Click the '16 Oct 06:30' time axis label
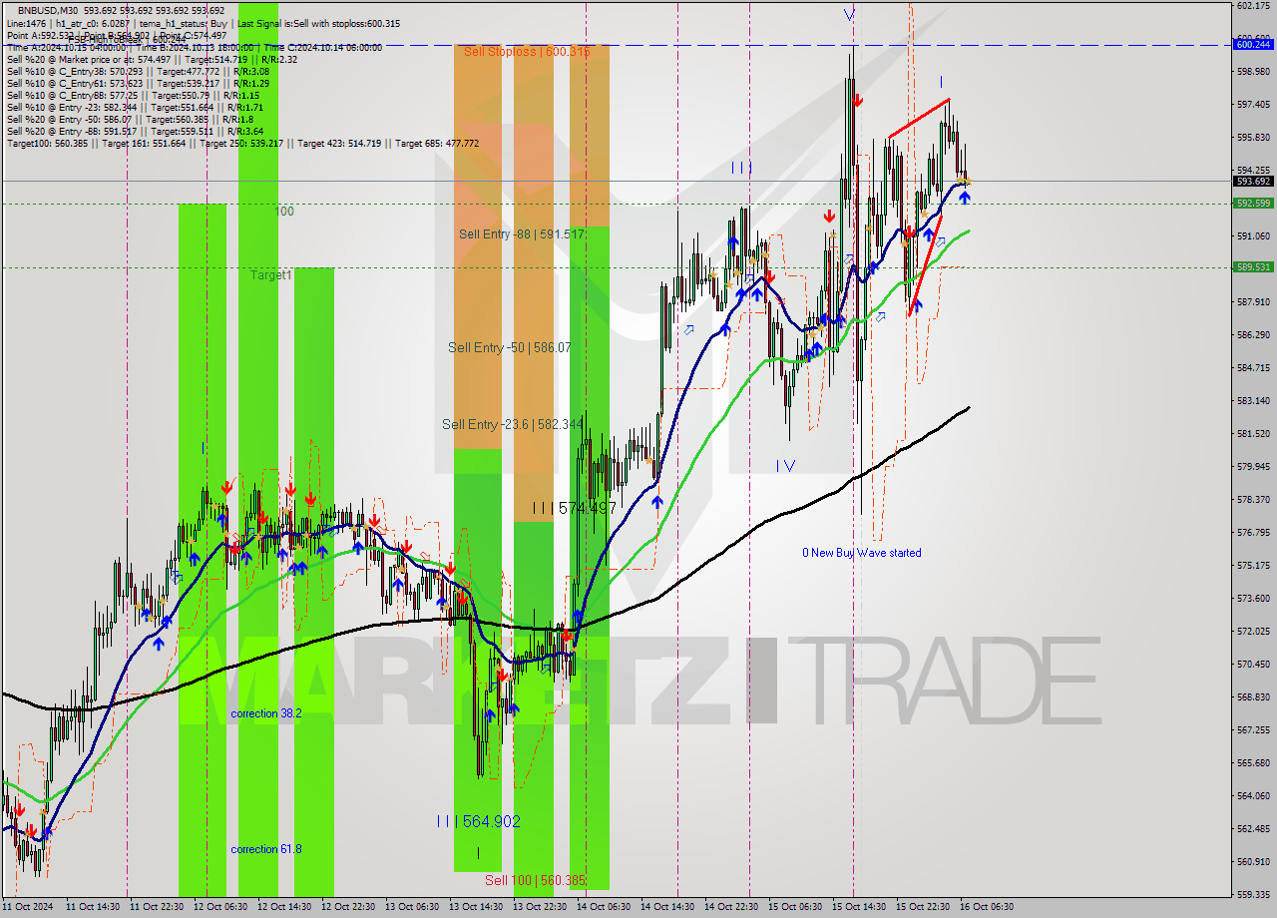Viewport: 1277px width, 918px height. (x=987, y=907)
